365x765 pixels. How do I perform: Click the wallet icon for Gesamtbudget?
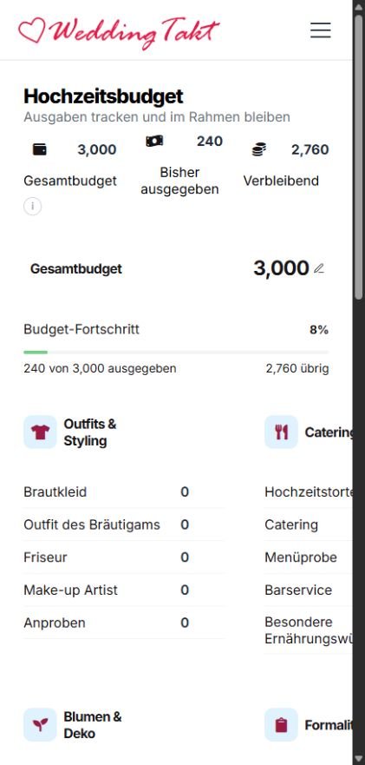pyautogui.click(x=40, y=149)
